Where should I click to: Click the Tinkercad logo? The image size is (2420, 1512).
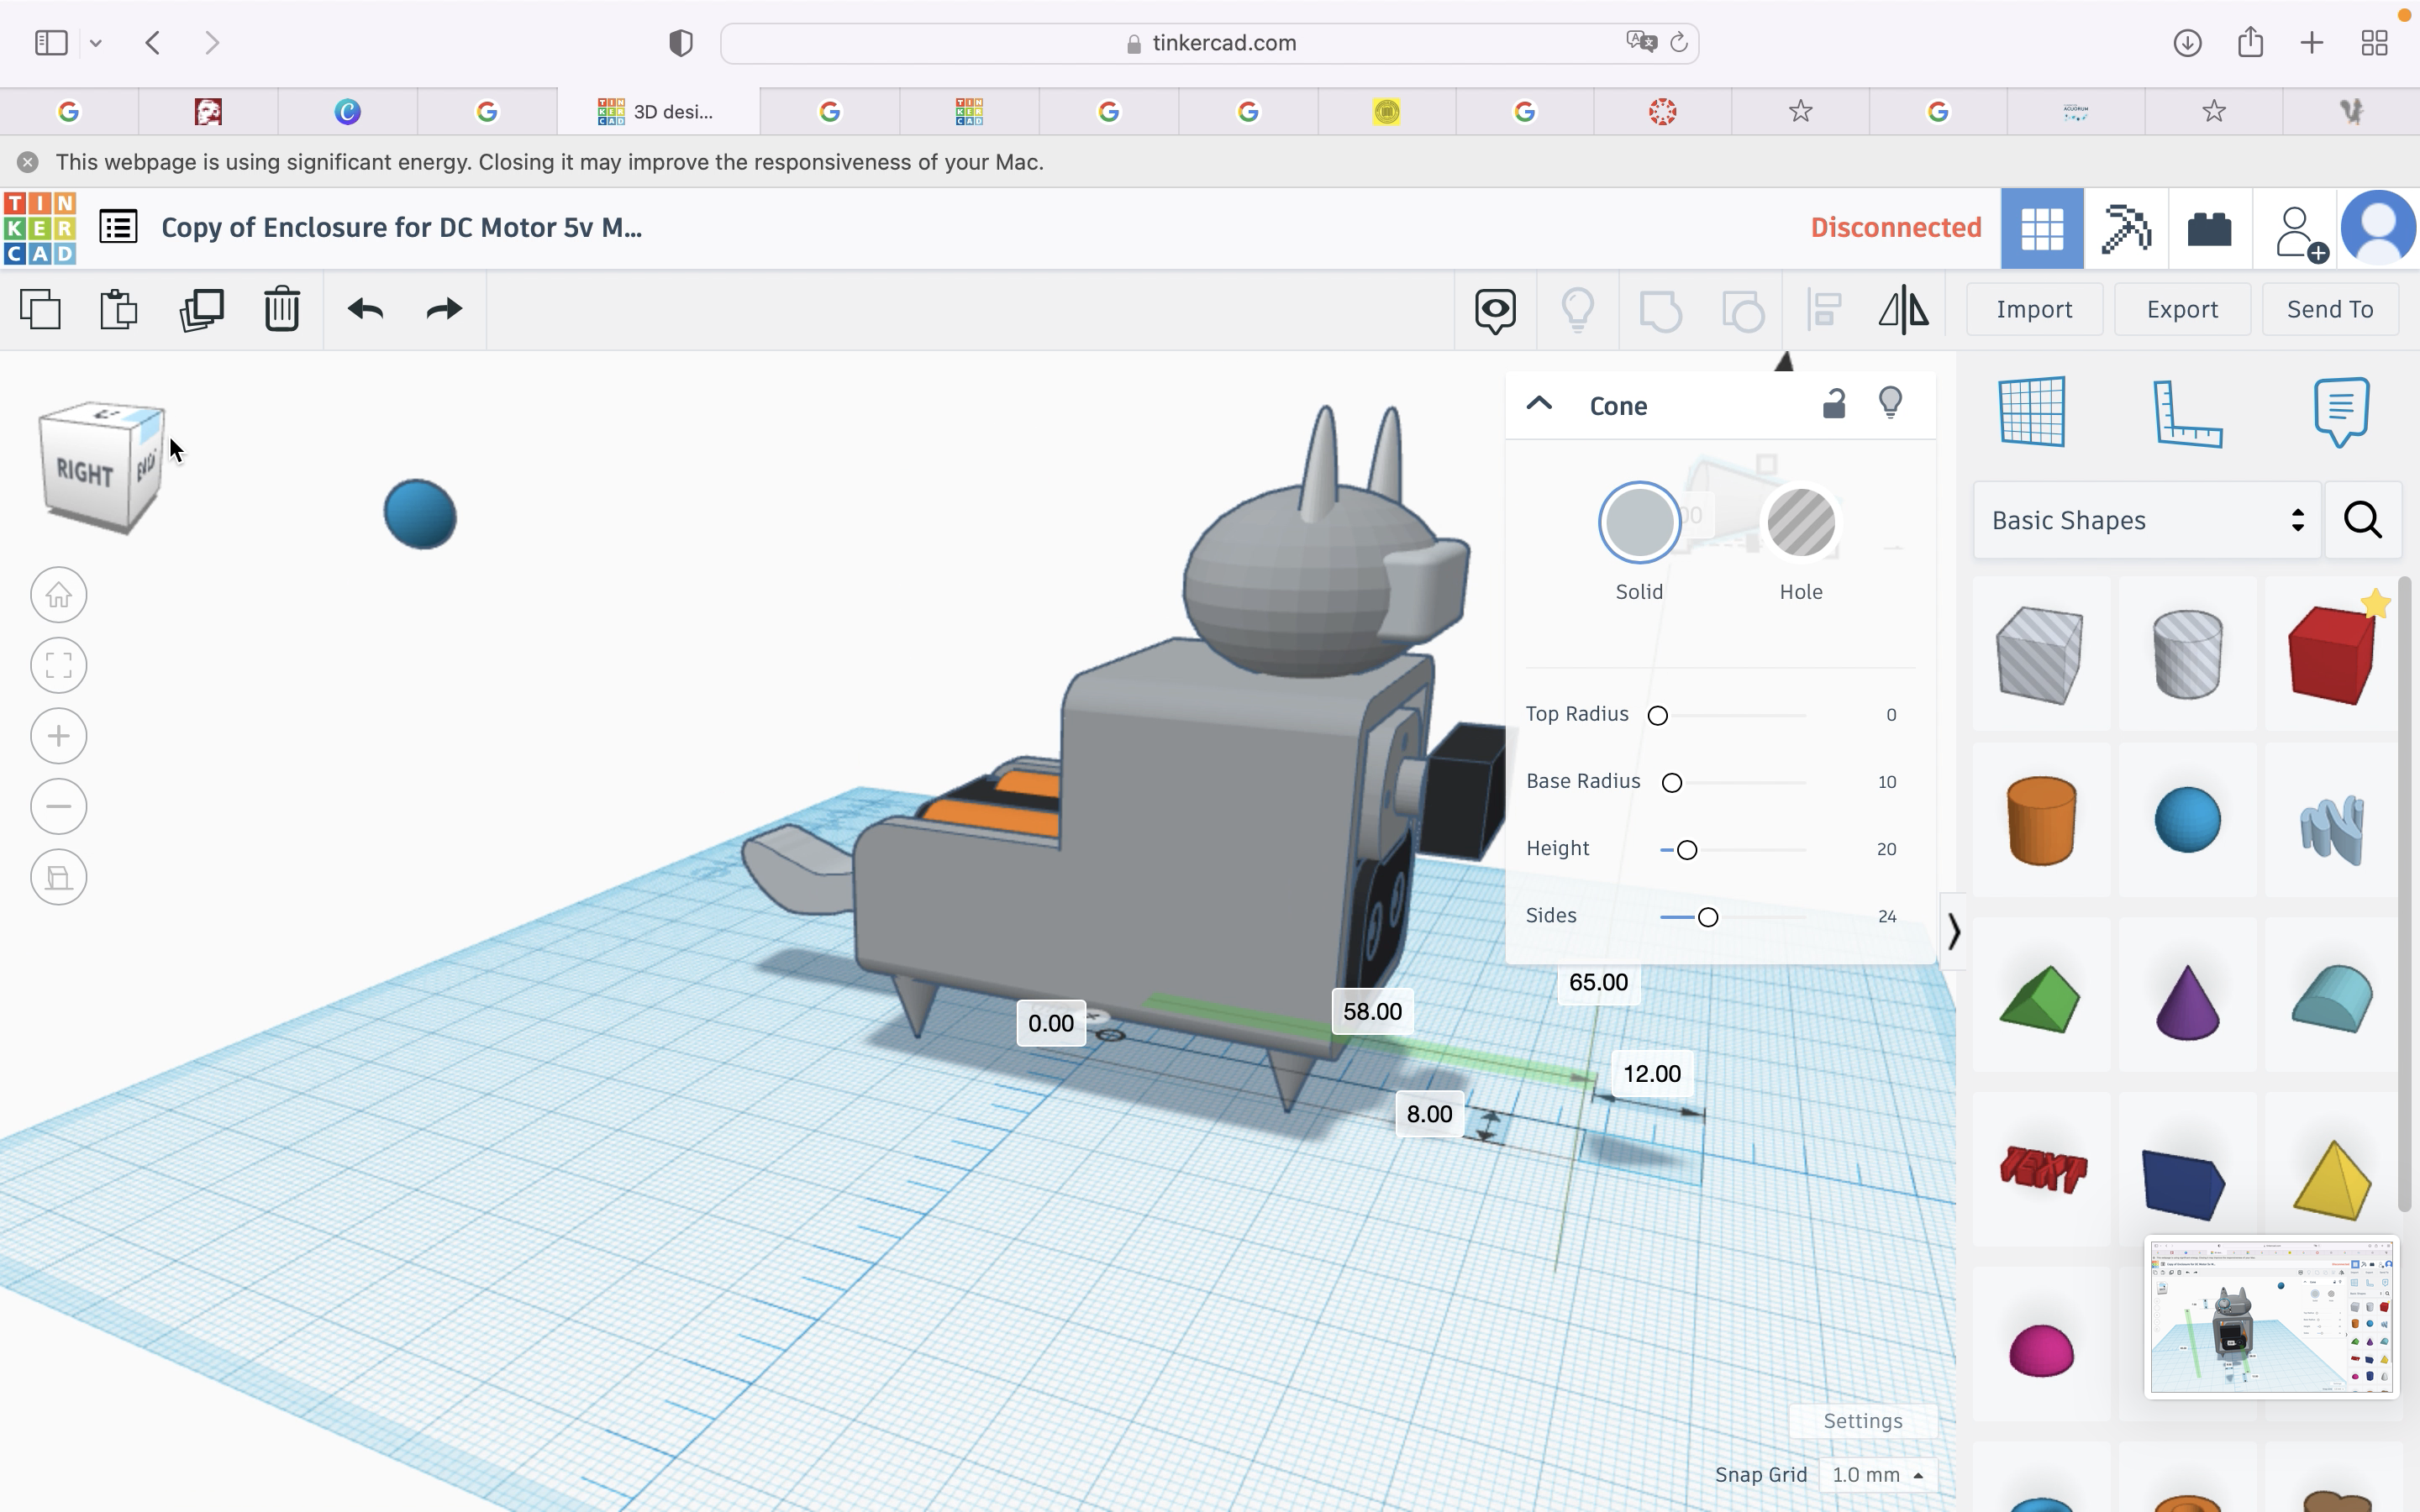39,228
